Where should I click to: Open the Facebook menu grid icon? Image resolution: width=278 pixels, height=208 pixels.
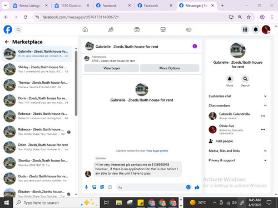tap(245, 29)
